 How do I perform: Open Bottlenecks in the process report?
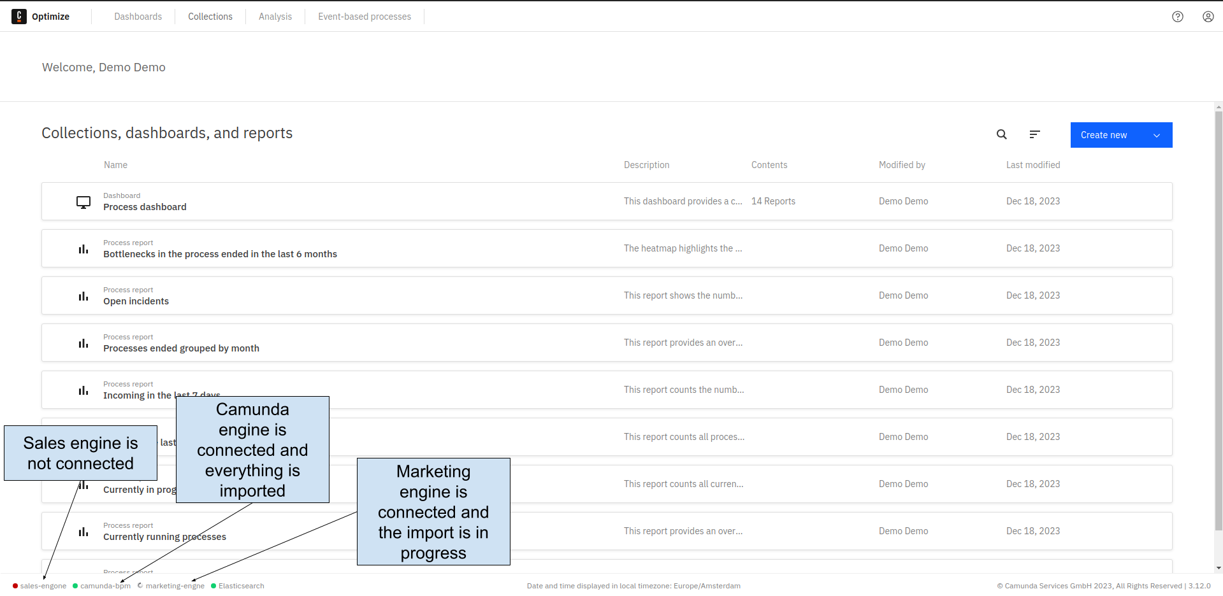(x=220, y=254)
